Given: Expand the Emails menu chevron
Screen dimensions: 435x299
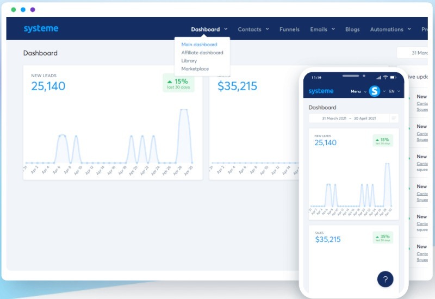Looking at the screenshot, I should point(333,29).
